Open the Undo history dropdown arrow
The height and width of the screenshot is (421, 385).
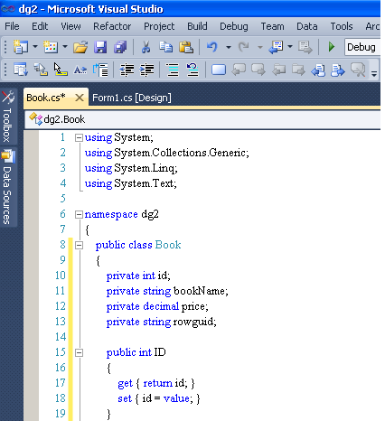tap(229, 47)
